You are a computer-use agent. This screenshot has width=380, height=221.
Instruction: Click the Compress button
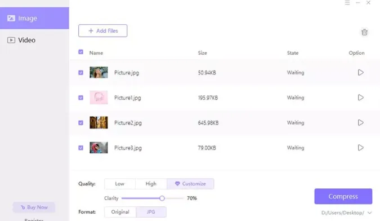click(x=343, y=196)
